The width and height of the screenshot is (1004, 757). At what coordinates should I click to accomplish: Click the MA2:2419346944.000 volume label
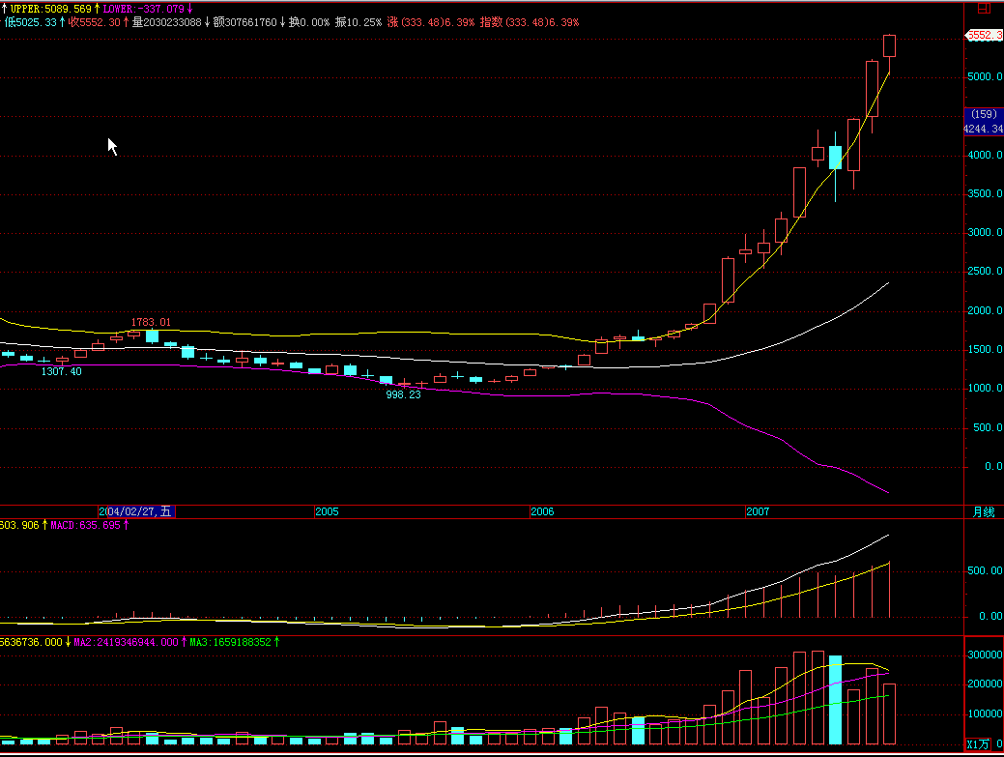127,642
